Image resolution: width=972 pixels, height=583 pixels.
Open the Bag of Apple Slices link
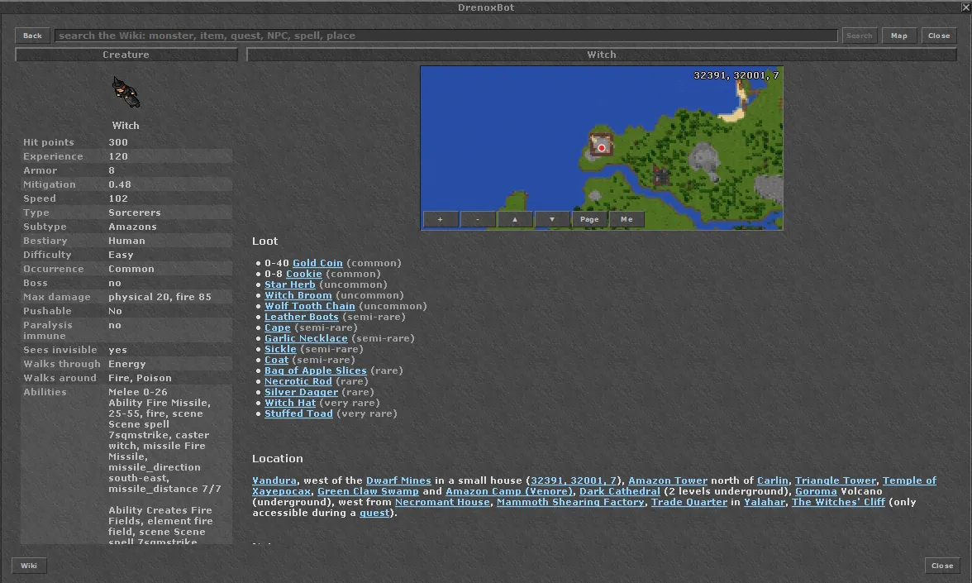[316, 370]
